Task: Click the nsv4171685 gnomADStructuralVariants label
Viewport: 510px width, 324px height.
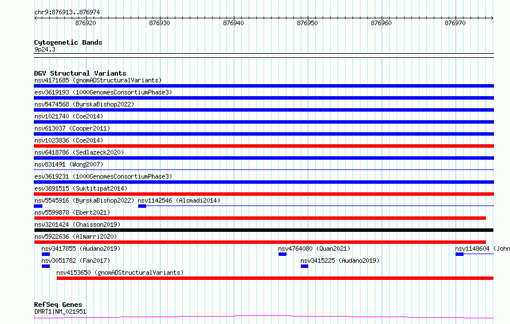Action: point(98,80)
